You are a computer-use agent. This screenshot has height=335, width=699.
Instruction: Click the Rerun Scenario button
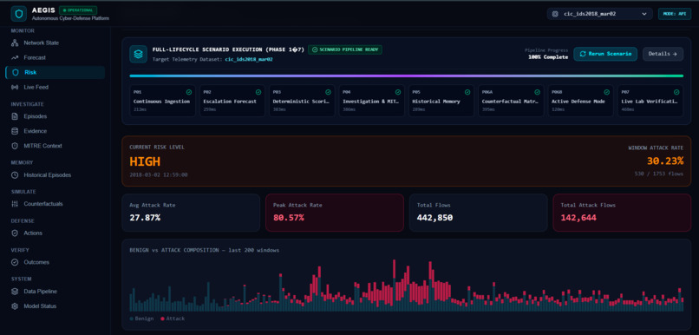coord(605,54)
